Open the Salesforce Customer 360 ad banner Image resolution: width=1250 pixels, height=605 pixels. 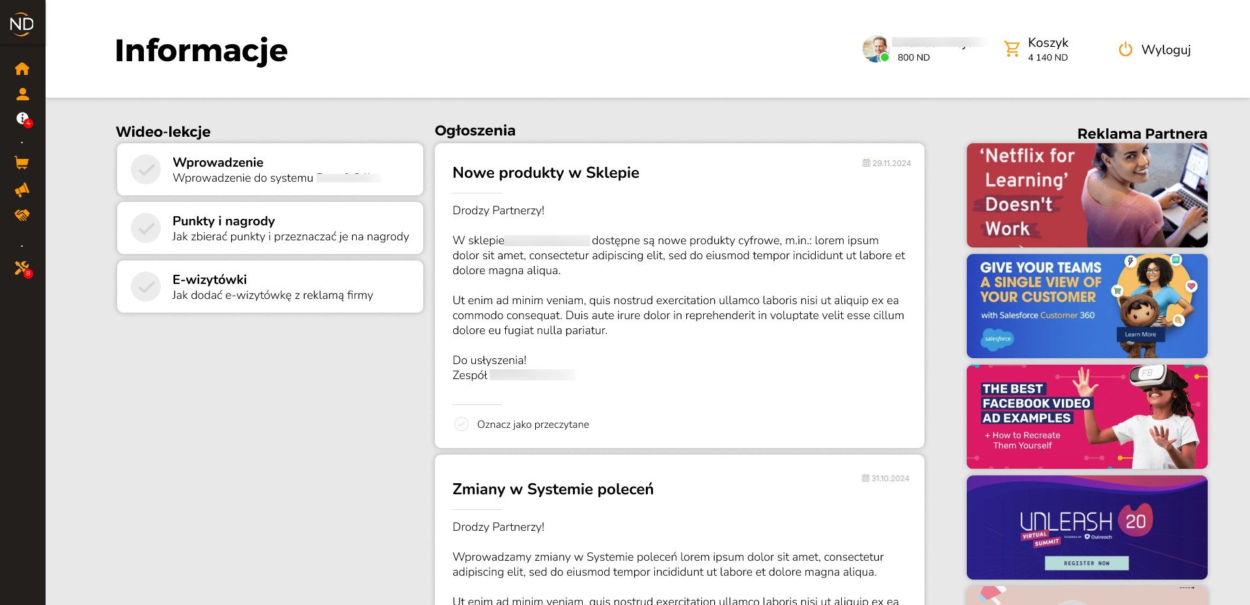[1087, 306]
